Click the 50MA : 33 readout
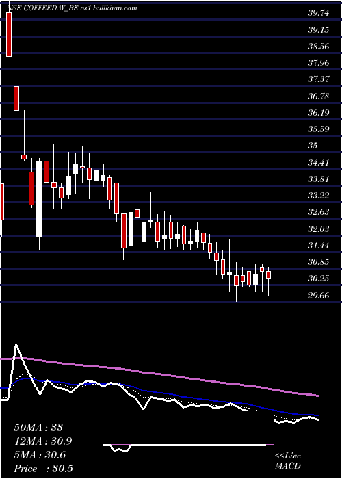 [38, 428]
